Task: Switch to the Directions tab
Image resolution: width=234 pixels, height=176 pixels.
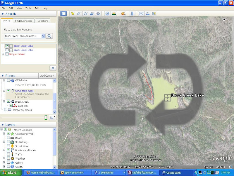Action: 43,21
